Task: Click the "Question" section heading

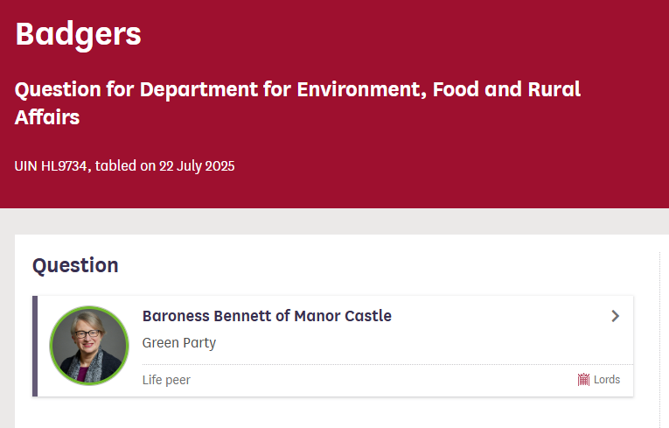Action: click(75, 265)
